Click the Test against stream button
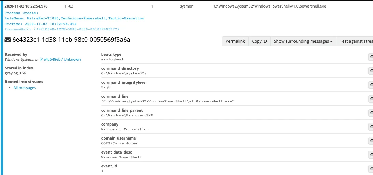The width and height of the screenshot is (373, 175). click(355, 41)
